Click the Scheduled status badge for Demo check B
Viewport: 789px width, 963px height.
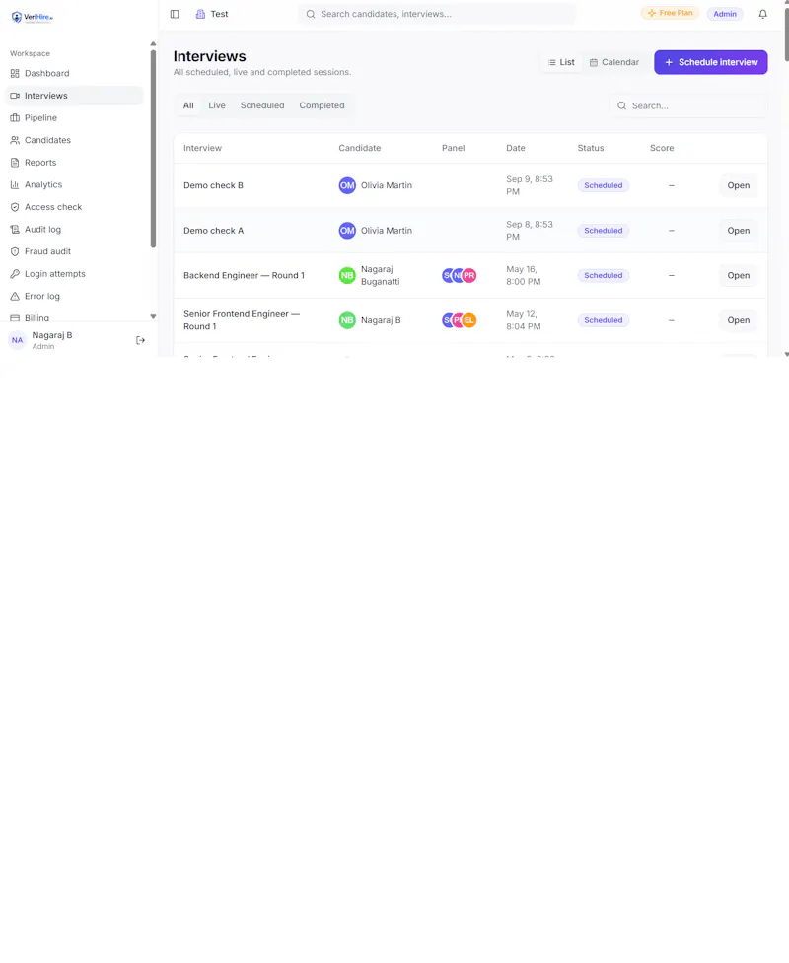[x=603, y=185]
